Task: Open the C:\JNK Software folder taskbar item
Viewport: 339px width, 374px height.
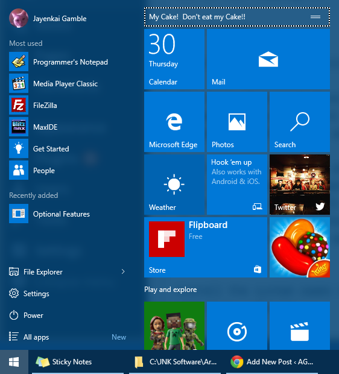Action: point(175,362)
